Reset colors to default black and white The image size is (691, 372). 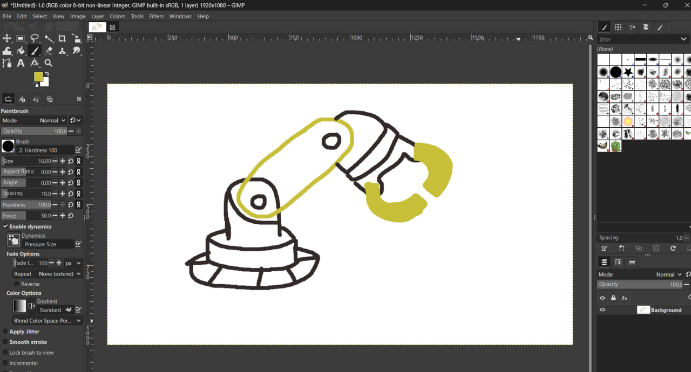click(x=36, y=84)
